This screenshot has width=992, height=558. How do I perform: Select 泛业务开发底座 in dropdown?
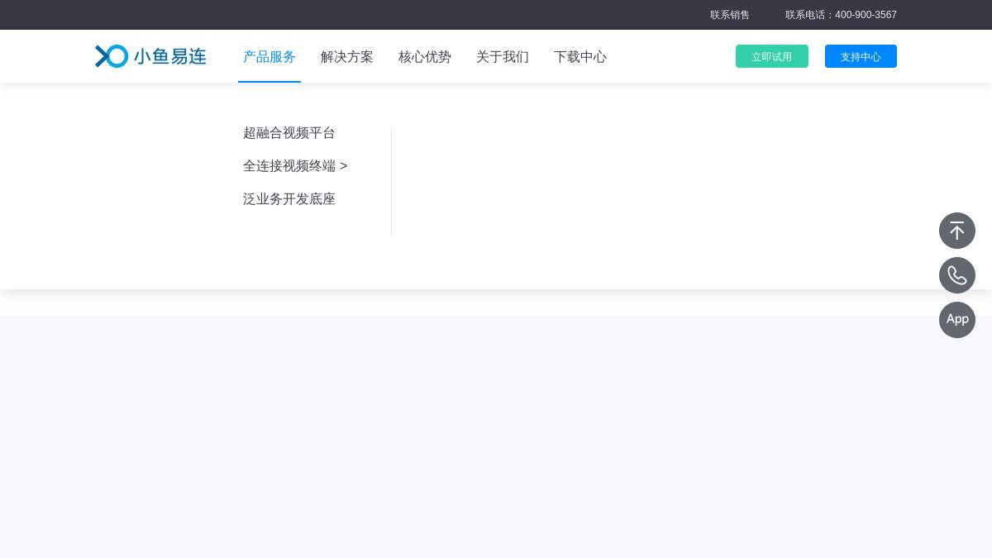coord(289,199)
